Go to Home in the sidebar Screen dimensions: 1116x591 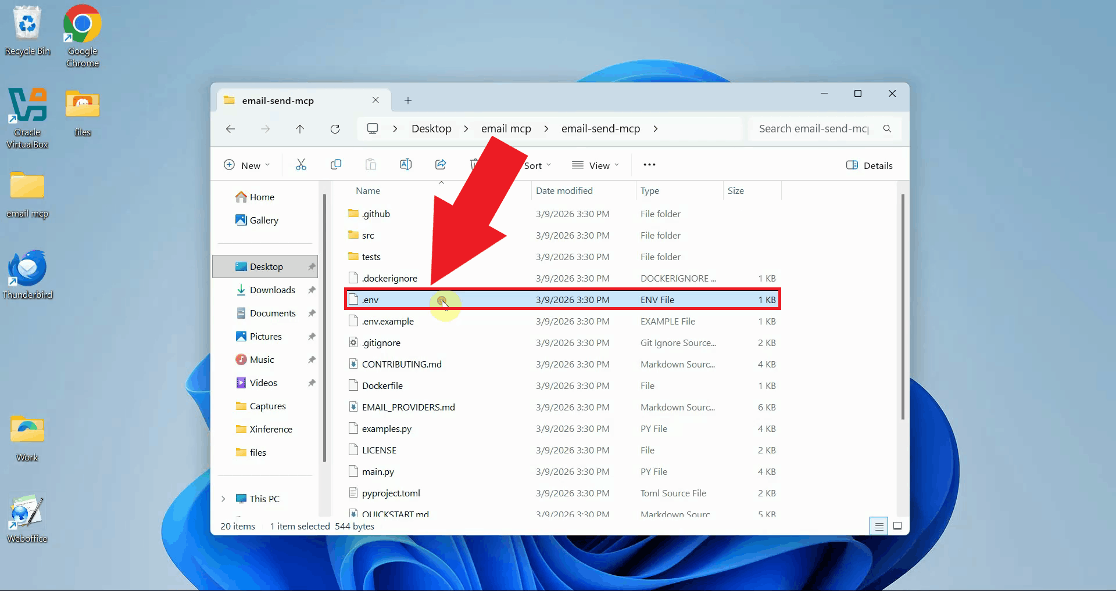click(261, 197)
